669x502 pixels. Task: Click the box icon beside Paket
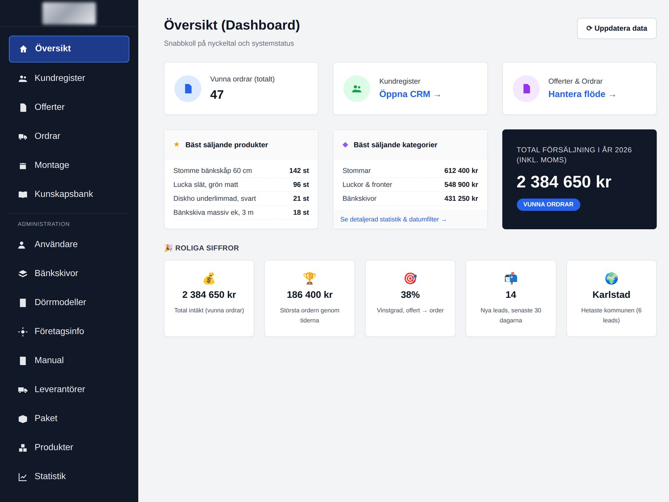23,419
